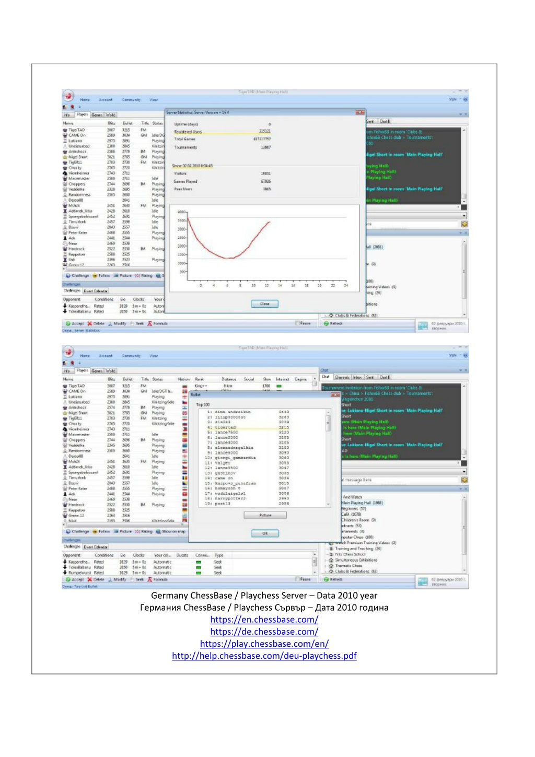Click the application orb logo in upper screenshot

tap(68, 96)
